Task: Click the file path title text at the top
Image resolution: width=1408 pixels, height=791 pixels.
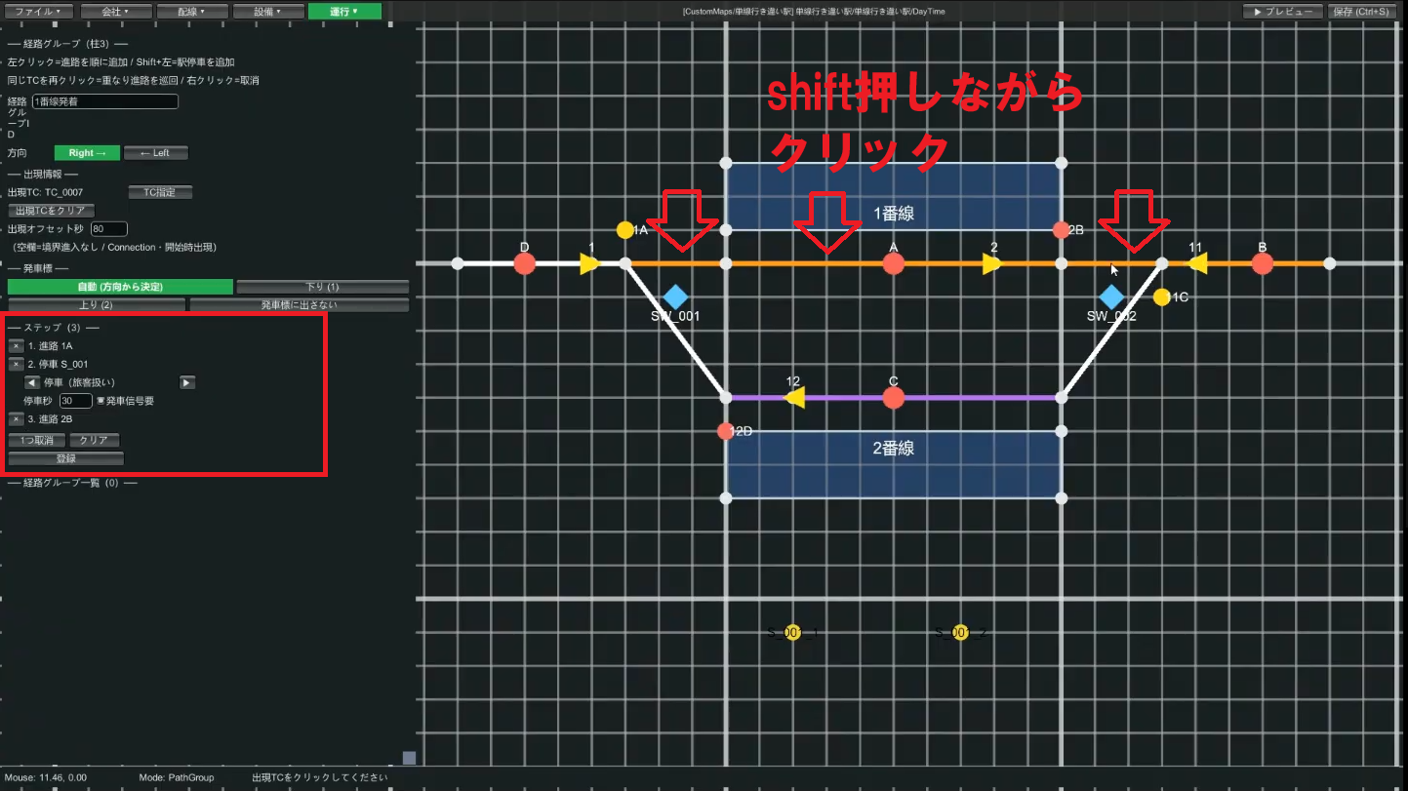Action: pos(814,12)
